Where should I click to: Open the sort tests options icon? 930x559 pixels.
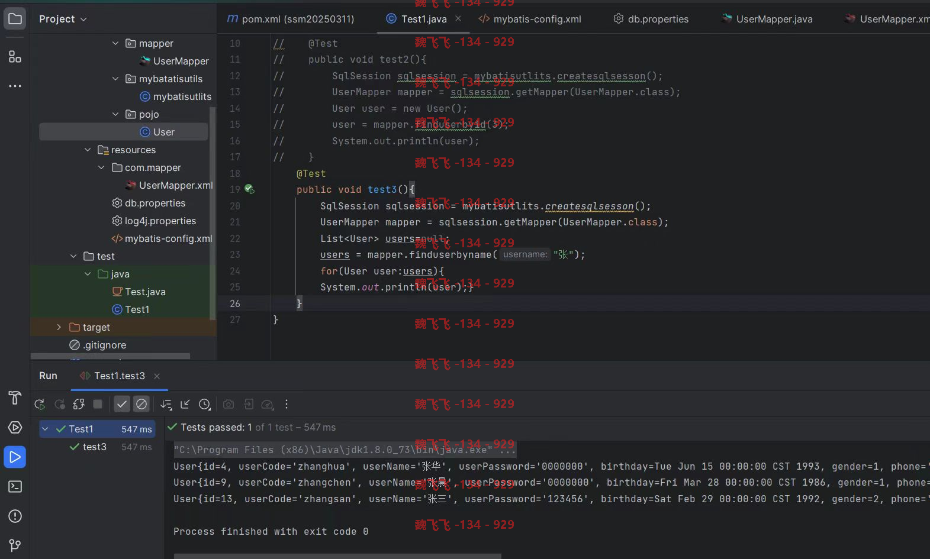166,404
